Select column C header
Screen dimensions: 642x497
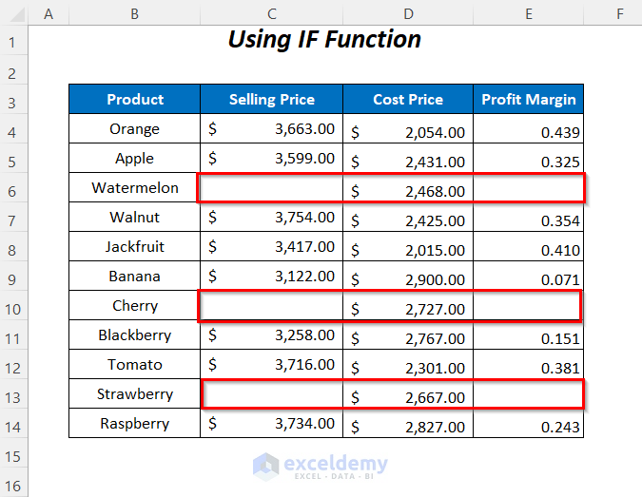271,12
